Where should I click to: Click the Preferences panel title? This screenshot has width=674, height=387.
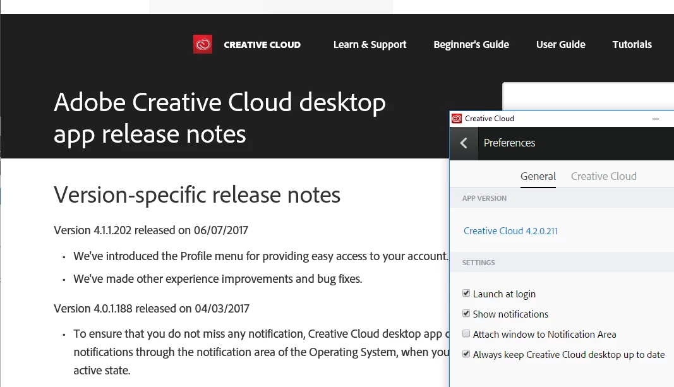point(509,143)
